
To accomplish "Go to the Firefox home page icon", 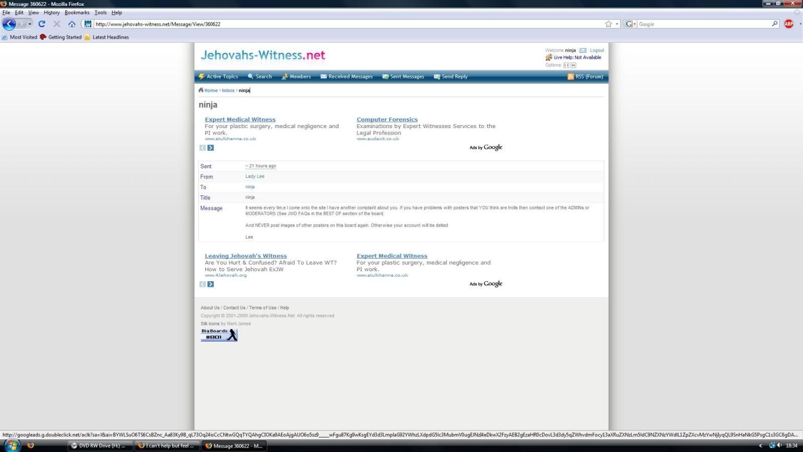I will click(72, 24).
